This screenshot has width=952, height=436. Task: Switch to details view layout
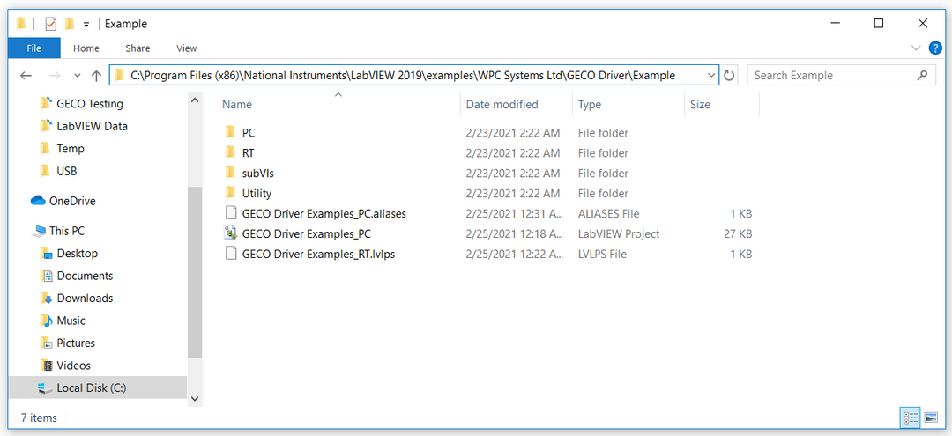pyautogui.click(x=911, y=418)
